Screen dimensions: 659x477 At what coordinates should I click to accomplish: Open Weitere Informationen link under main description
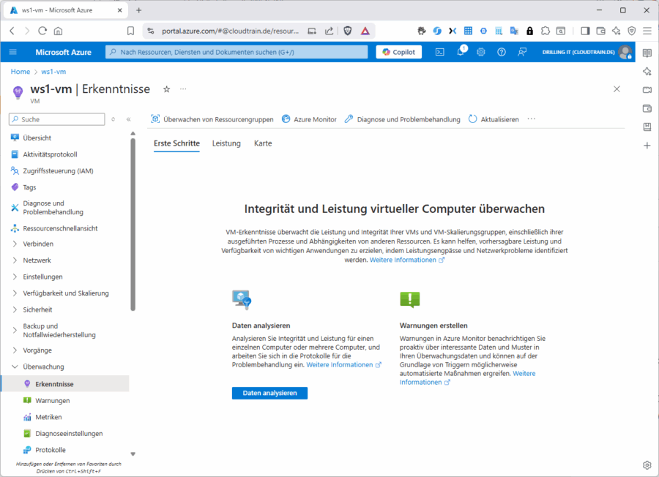(x=407, y=260)
